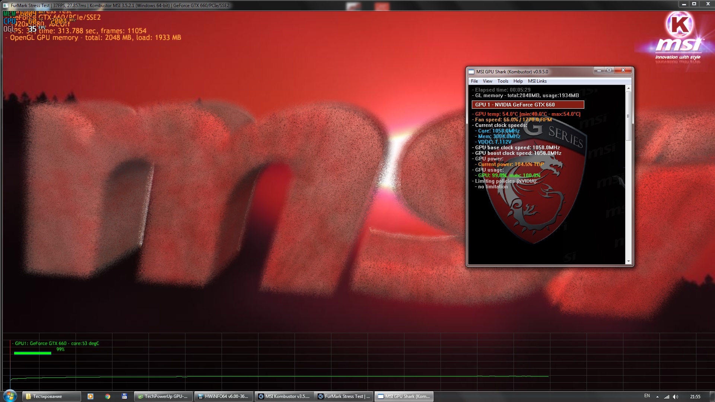Click the GPU Shark title bar window icon
Viewport: 715px width, 402px height.
(471, 72)
